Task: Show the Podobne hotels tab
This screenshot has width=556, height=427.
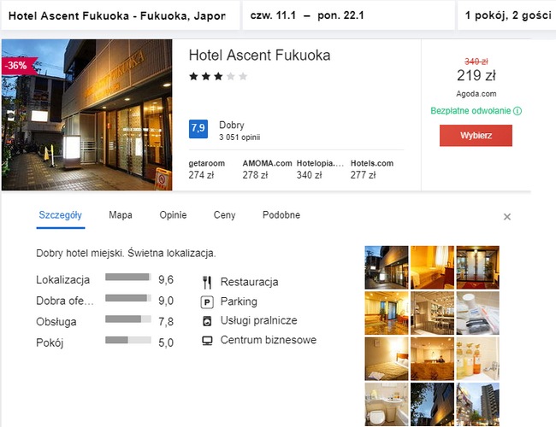Action: [281, 215]
